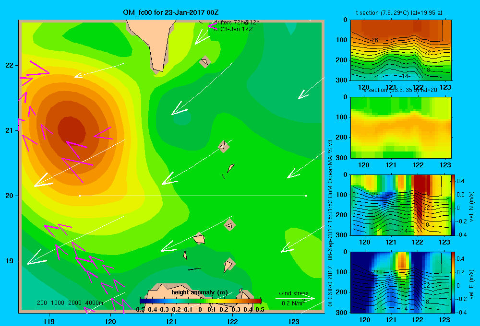The height and width of the screenshot is (326, 480).
Task: Click the "0.2 N/m2" wind stress value
Action: (293, 303)
